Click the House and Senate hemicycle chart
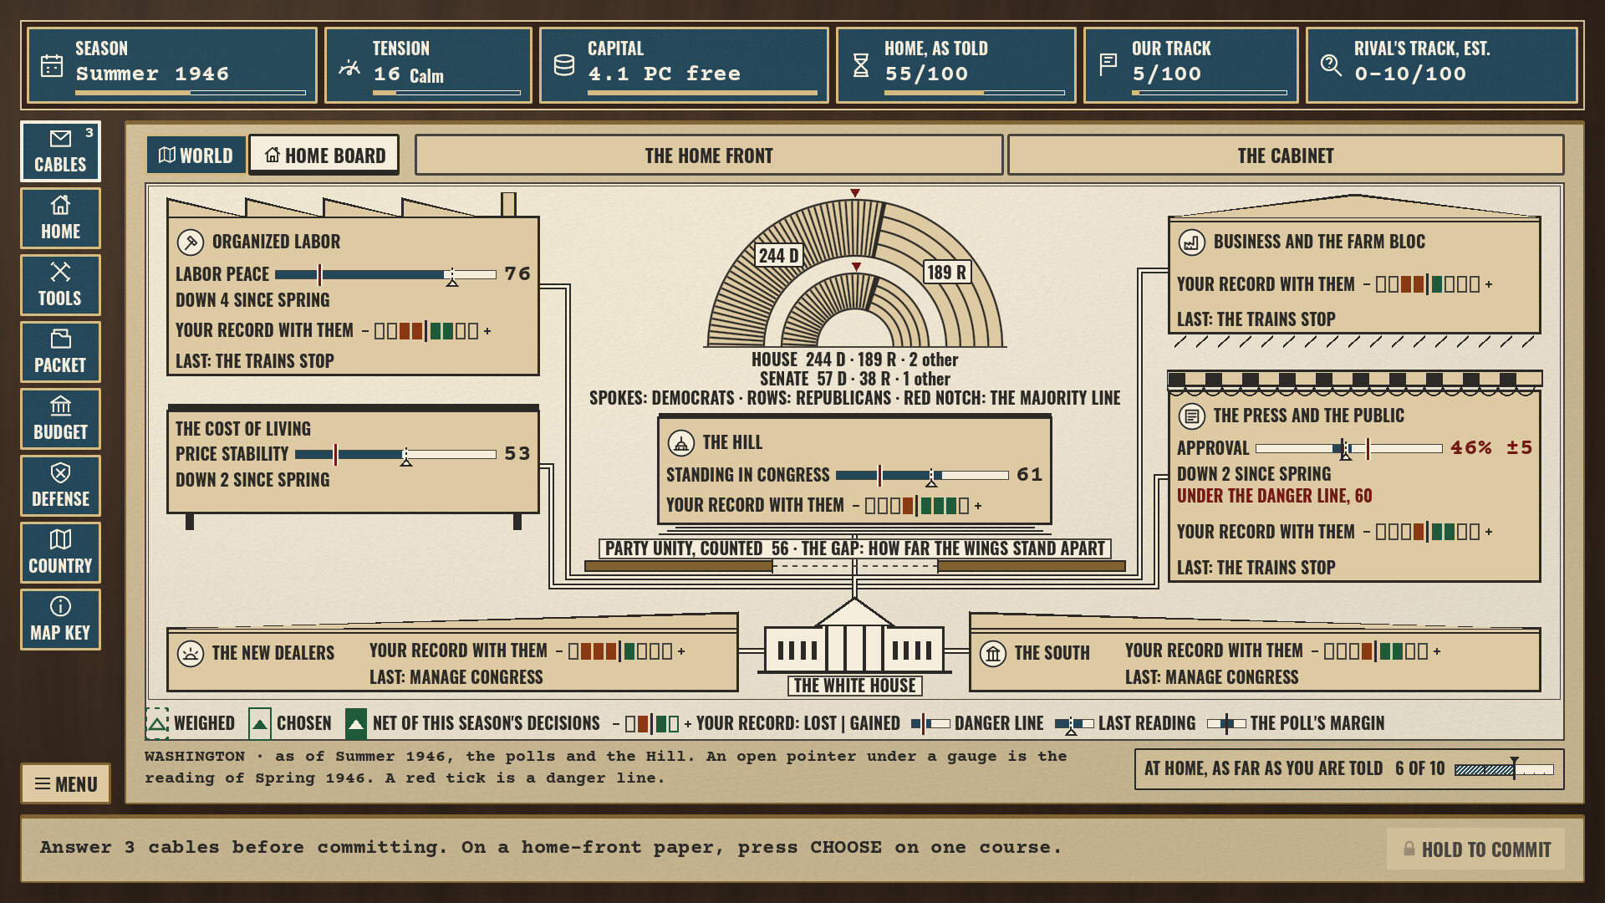The height and width of the screenshot is (903, 1605). click(854, 272)
